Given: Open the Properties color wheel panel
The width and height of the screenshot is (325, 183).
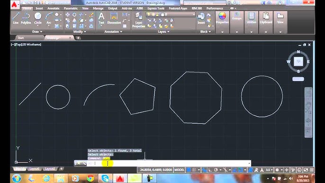Looking at the screenshot, I should 222,18.
